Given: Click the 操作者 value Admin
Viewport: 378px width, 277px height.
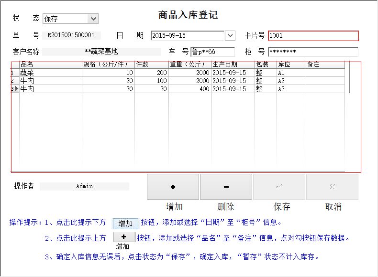Looking at the screenshot, I should coord(84,186).
